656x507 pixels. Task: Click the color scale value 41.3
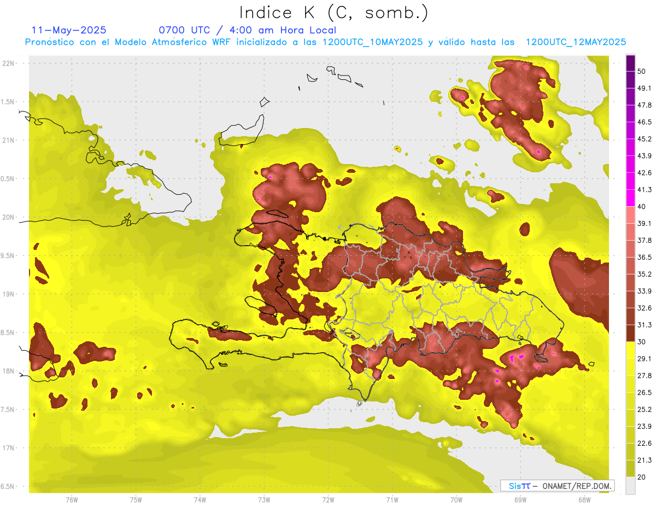coord(644,190)
